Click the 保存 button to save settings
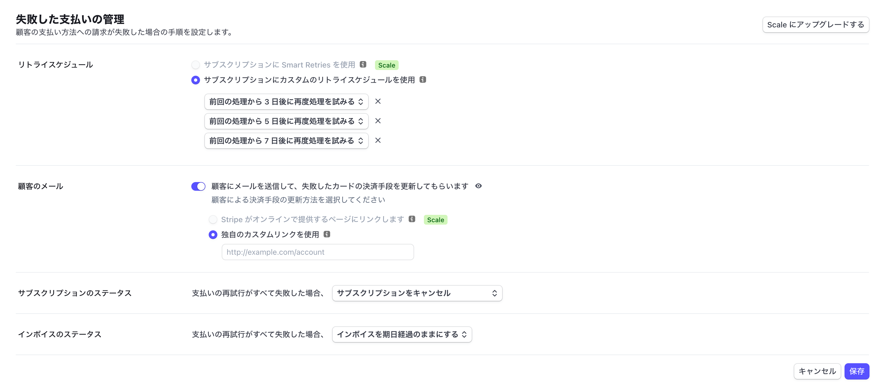 pyautogui.click(x=857, y=371)
